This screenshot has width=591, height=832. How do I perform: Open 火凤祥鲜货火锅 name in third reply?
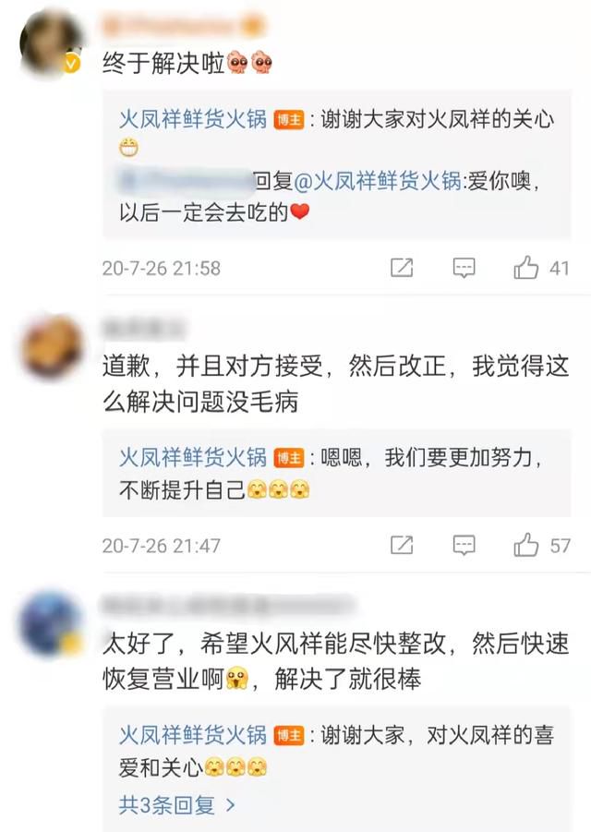(193, 735)
